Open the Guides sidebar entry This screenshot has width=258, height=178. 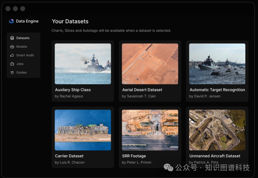pos(21,72)
